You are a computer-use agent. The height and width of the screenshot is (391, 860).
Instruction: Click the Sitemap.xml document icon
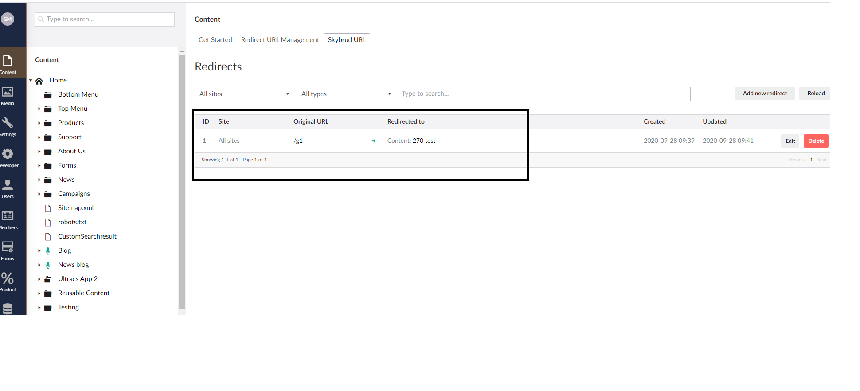coord(48,208)
